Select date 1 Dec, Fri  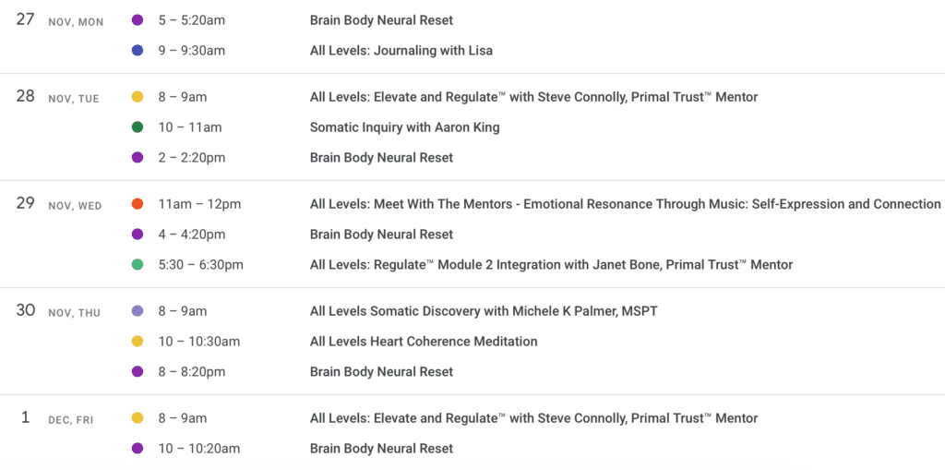pos(25,417)
